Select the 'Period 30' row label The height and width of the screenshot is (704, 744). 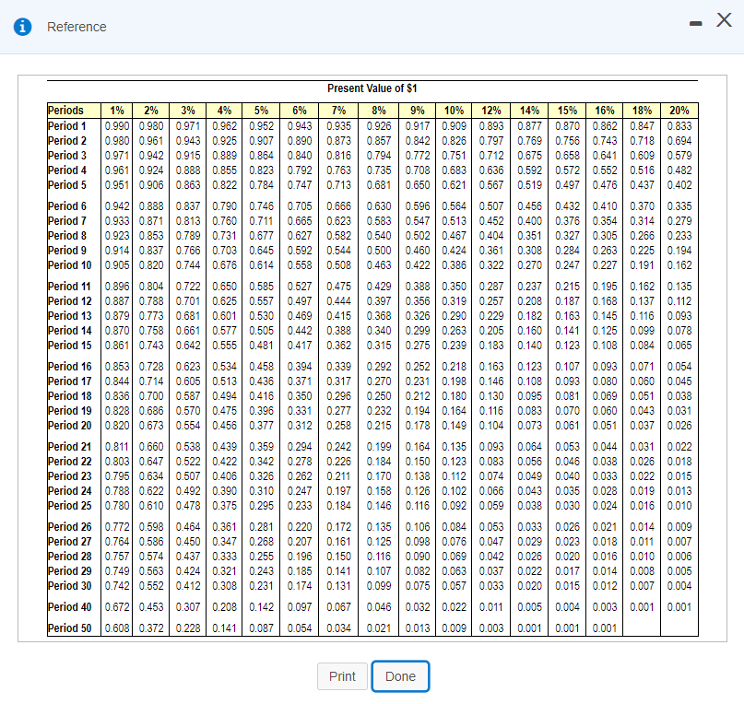click(x=69, y=585)
